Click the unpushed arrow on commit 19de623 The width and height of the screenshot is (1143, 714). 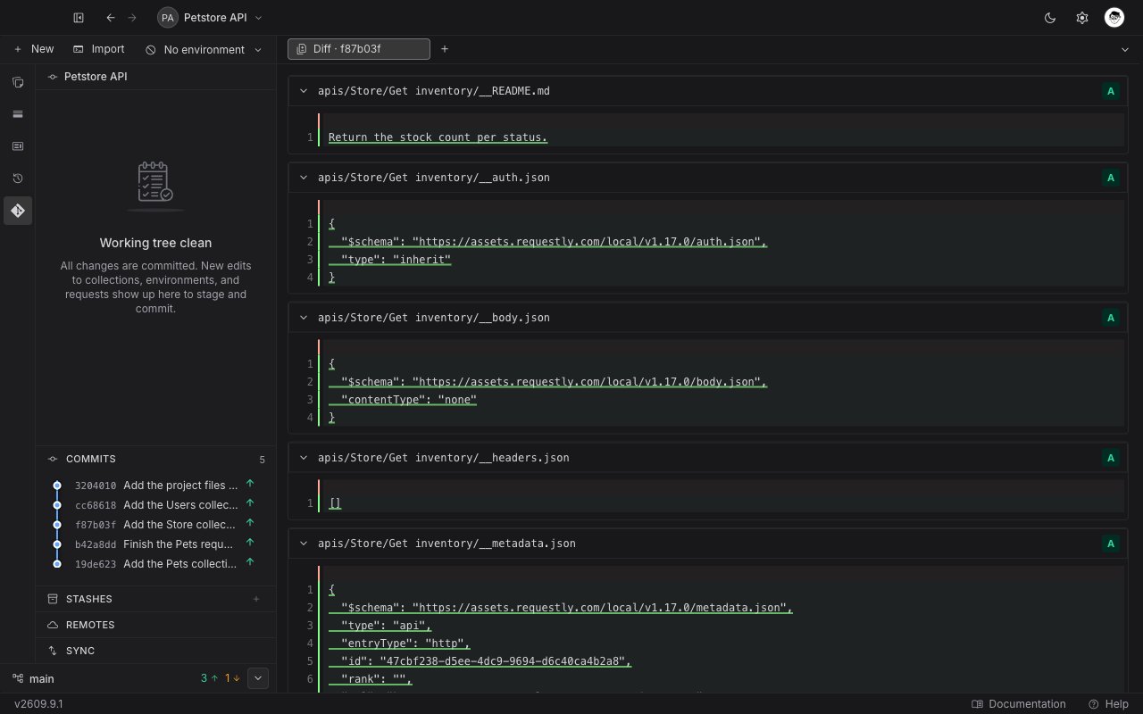[x=250, y=562]
